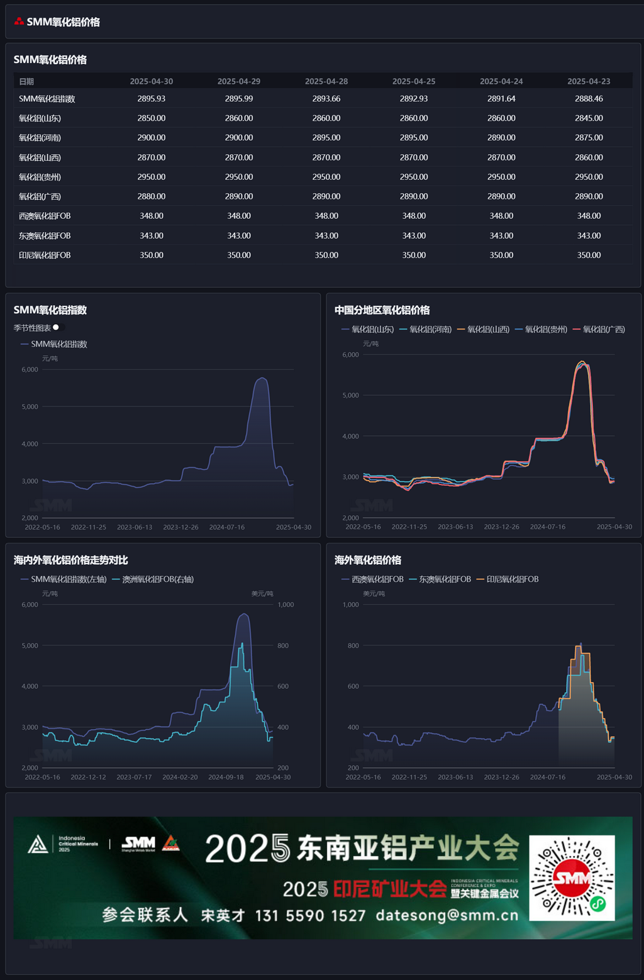Click the 2025-04-30 column header
The width and height of the screenshot is (644, 980).
[152, 82]
